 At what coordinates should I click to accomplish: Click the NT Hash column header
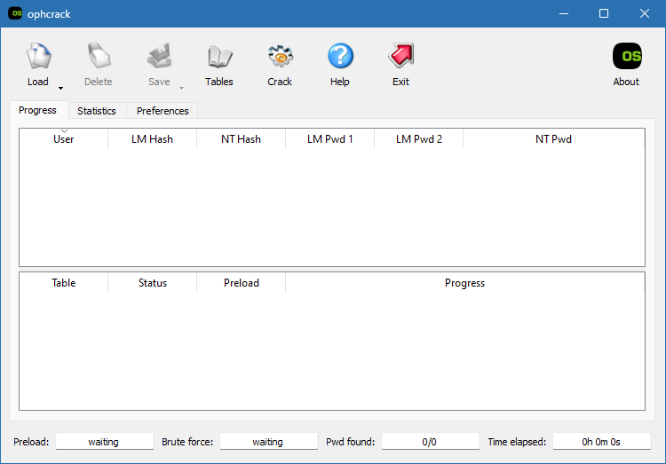241,138
